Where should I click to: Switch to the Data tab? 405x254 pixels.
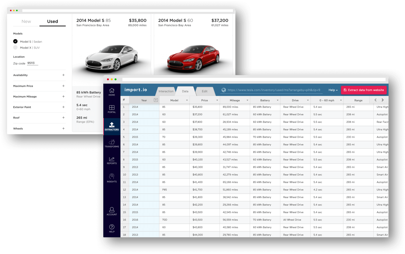pyautogui.click(x=185, y=91)
